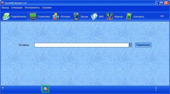Open the Справка menu
170x94 pixels.
click(47, 8)
